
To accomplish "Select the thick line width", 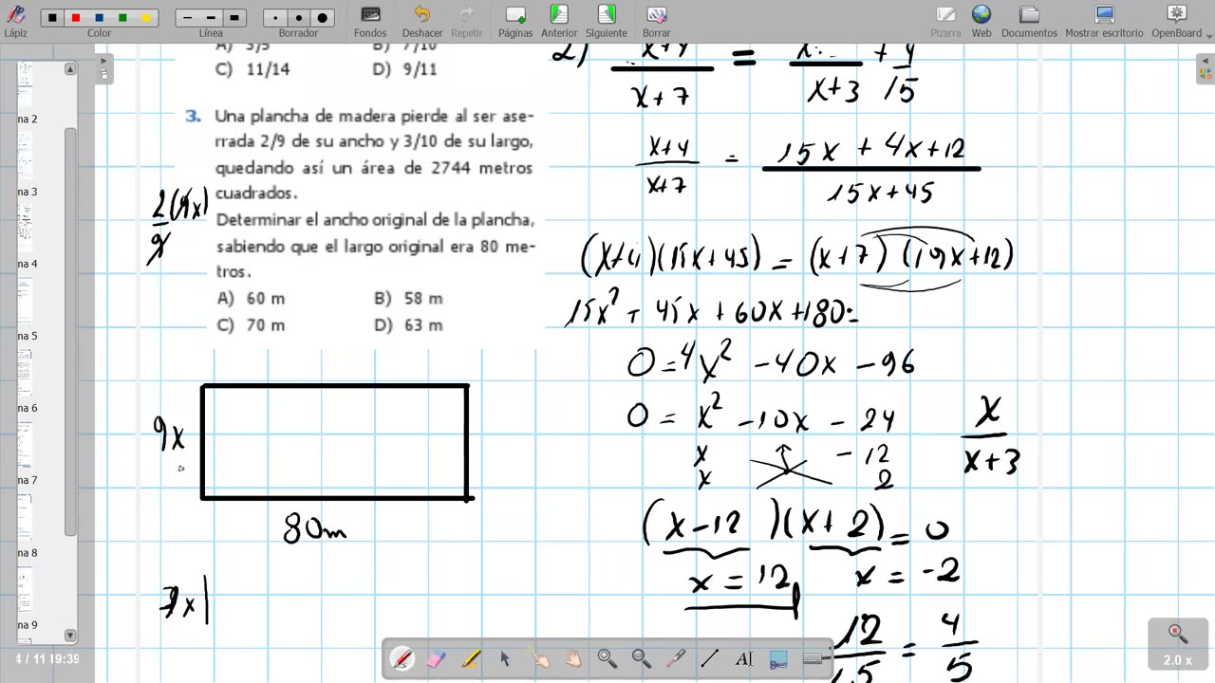I will coord(234,18).
